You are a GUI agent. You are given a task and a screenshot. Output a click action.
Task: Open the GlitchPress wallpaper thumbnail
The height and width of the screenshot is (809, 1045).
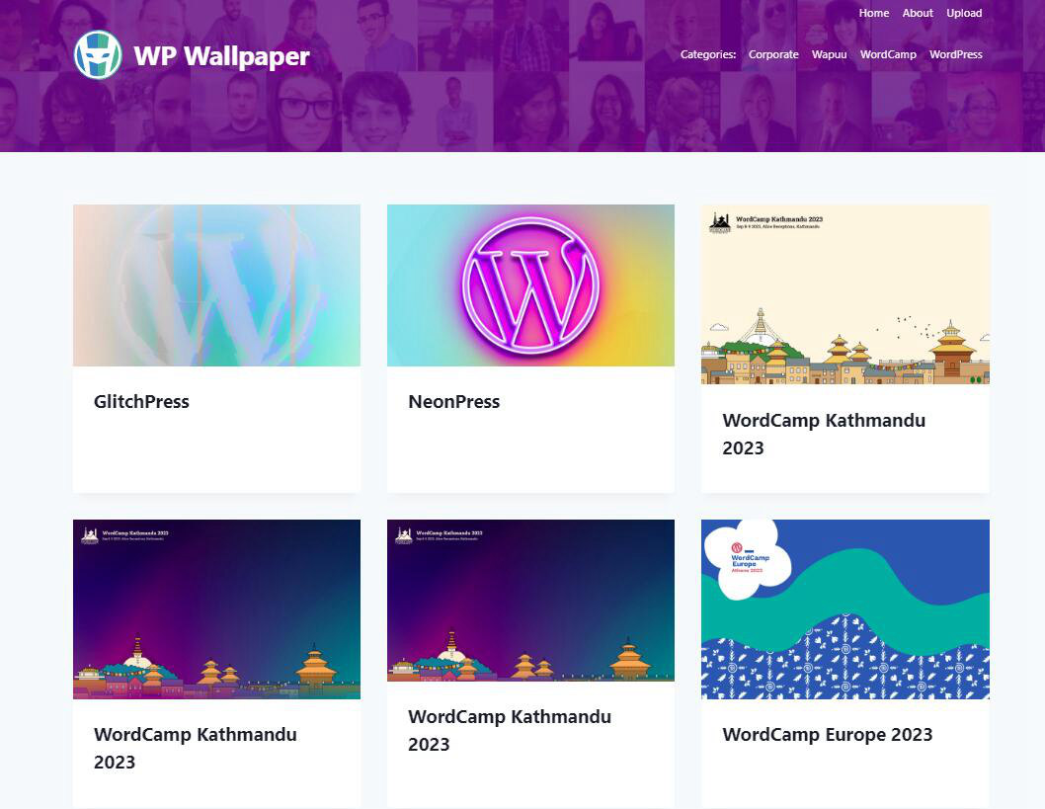coord(216,285)
